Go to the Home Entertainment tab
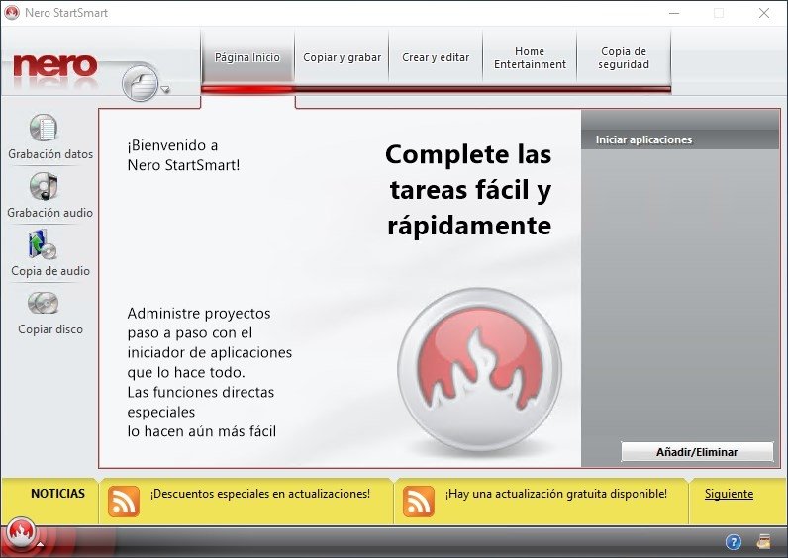 point(530,57)
